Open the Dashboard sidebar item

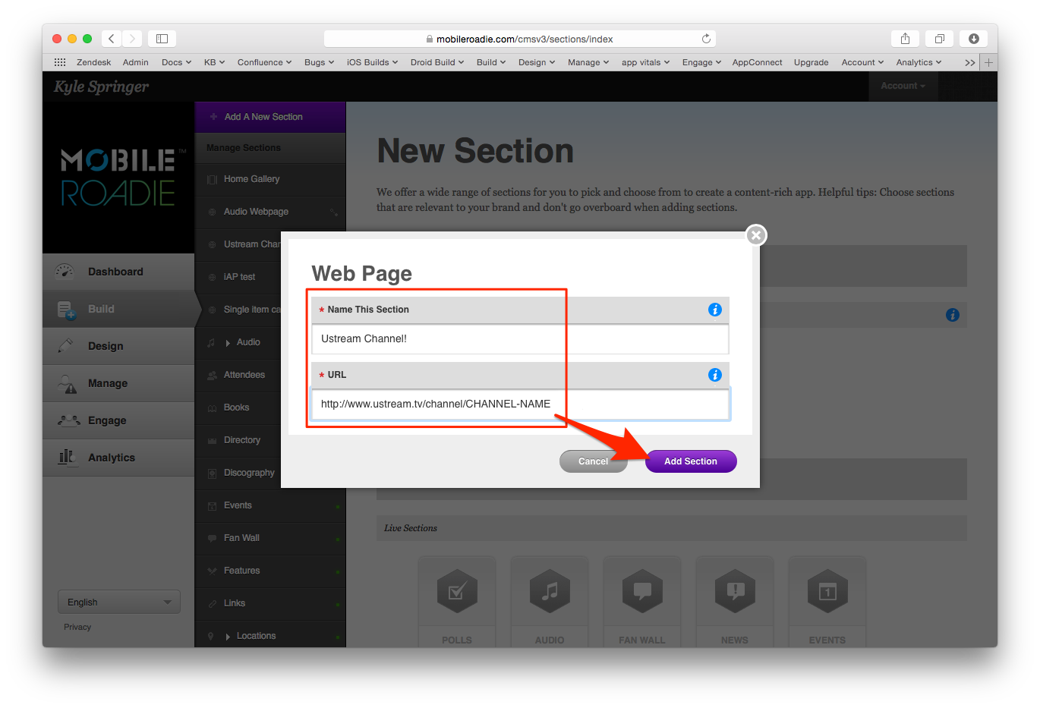(115, 272)
